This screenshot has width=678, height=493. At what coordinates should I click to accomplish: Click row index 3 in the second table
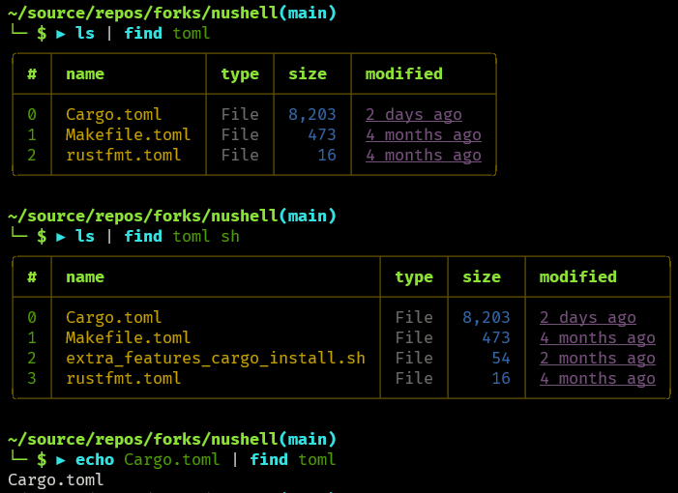(32, 378)
